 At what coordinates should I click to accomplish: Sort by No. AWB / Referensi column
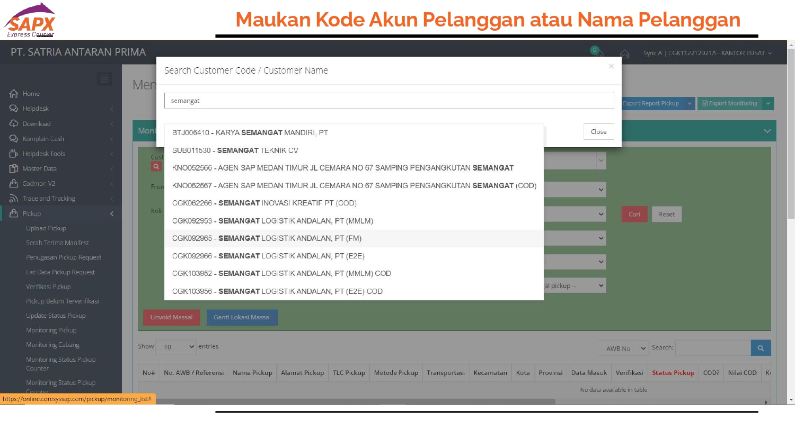(194, 373)
